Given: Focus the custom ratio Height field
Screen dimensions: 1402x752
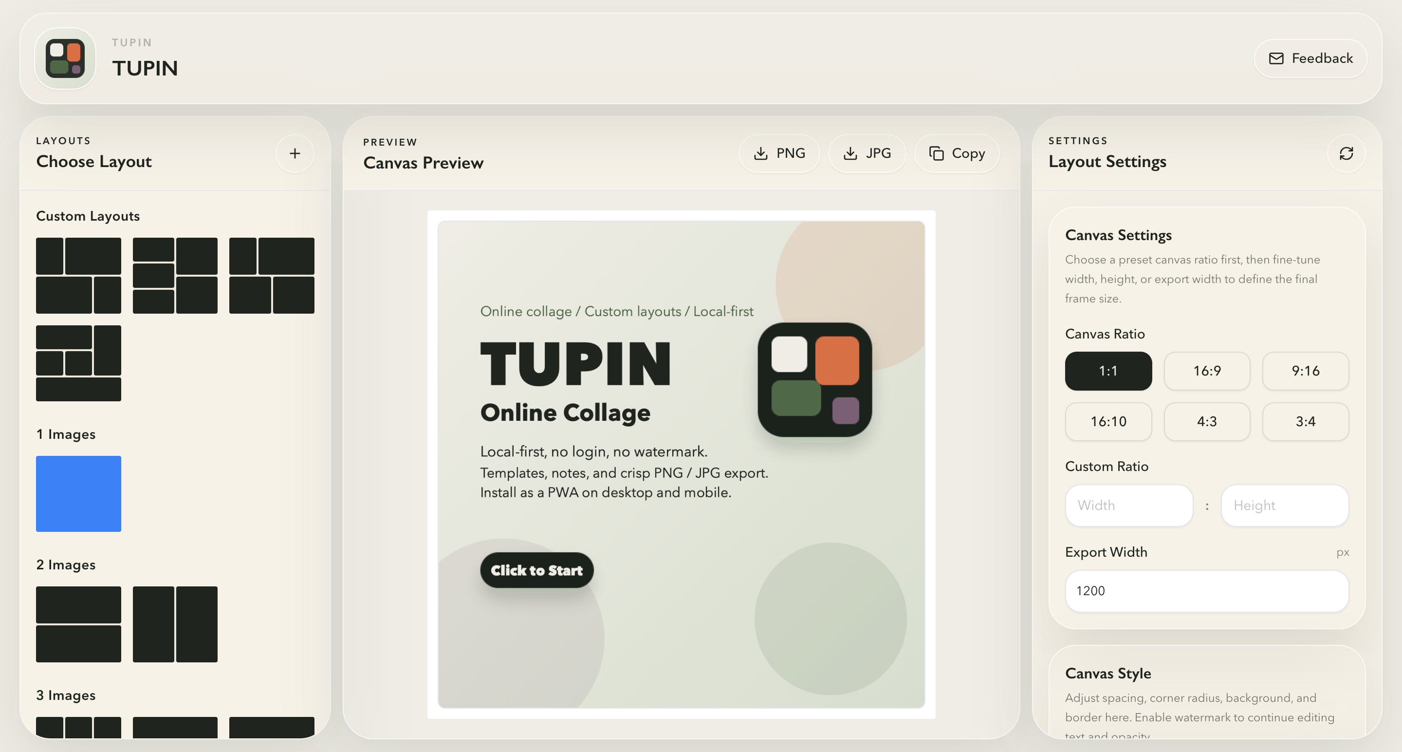Looking at the screenshot, I should (x=1285, y=506).
